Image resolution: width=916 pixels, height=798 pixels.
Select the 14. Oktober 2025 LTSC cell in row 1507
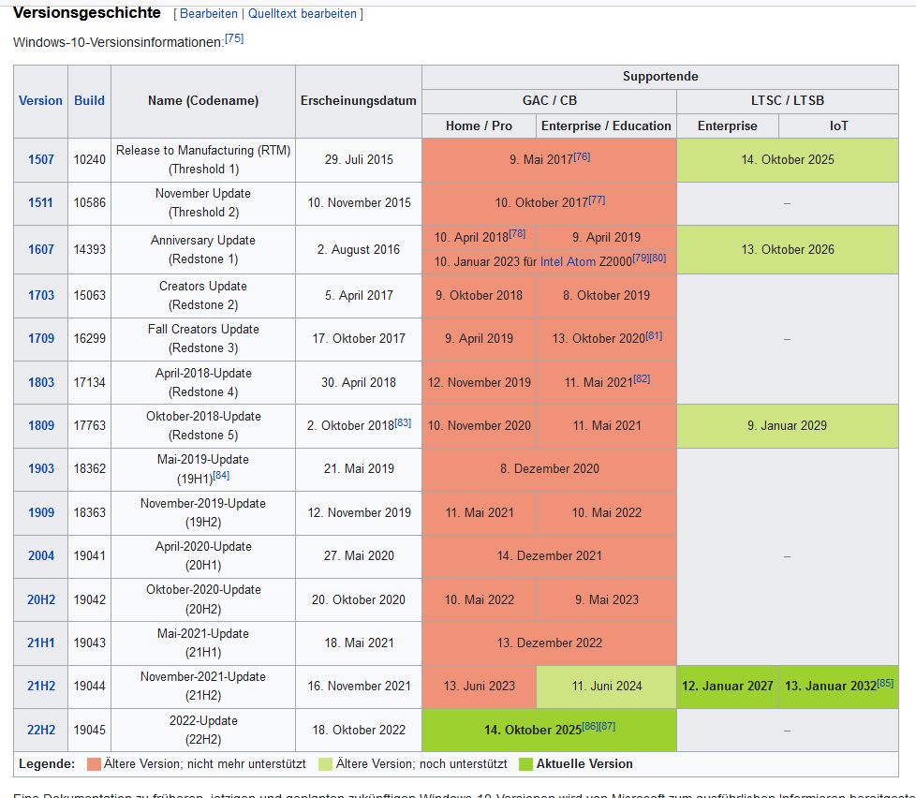pos(788,160)
